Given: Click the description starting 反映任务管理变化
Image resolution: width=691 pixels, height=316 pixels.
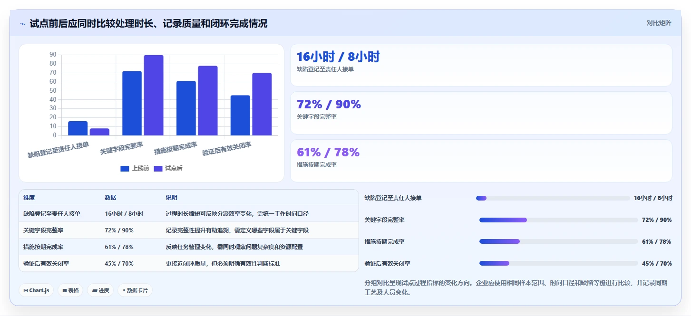Looking at the screenshot, I should point(234,247).
